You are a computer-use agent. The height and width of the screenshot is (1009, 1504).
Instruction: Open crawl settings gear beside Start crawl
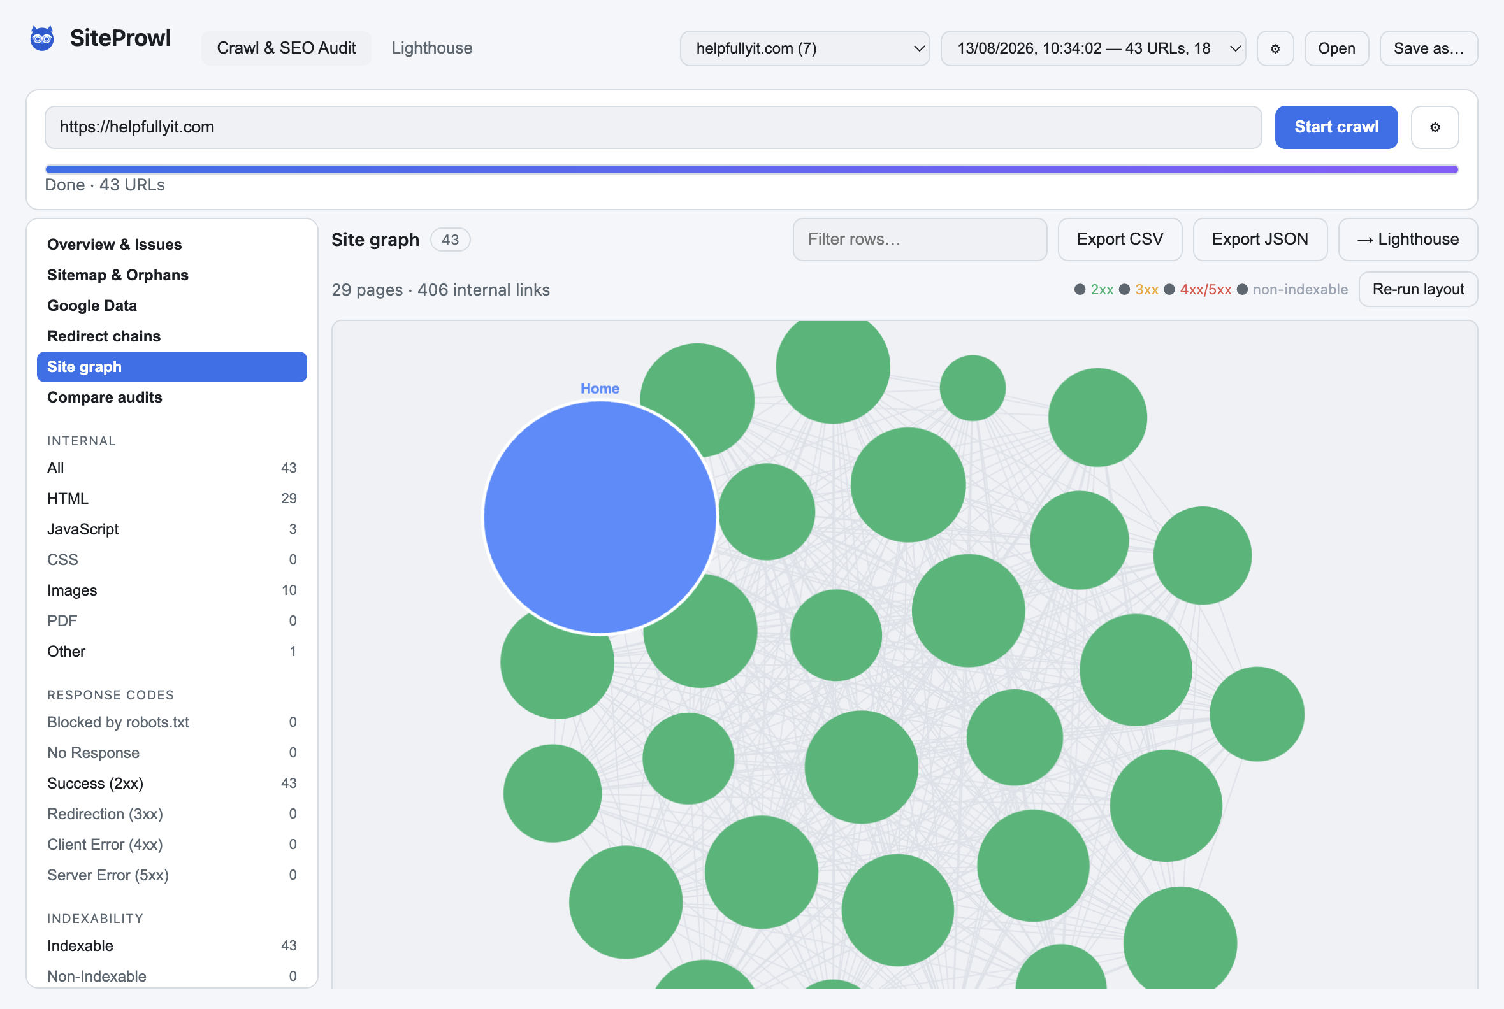(1435, 127)
